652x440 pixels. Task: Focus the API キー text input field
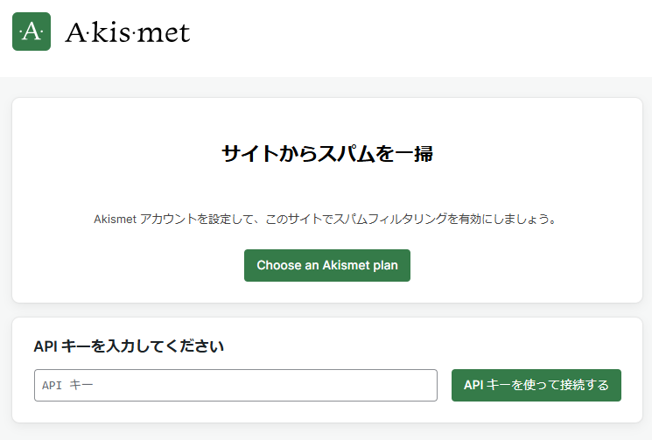(235, 385)
